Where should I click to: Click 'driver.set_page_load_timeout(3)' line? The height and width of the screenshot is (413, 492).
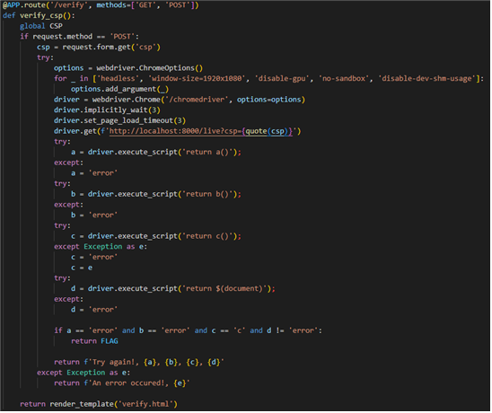pos(120,120)
